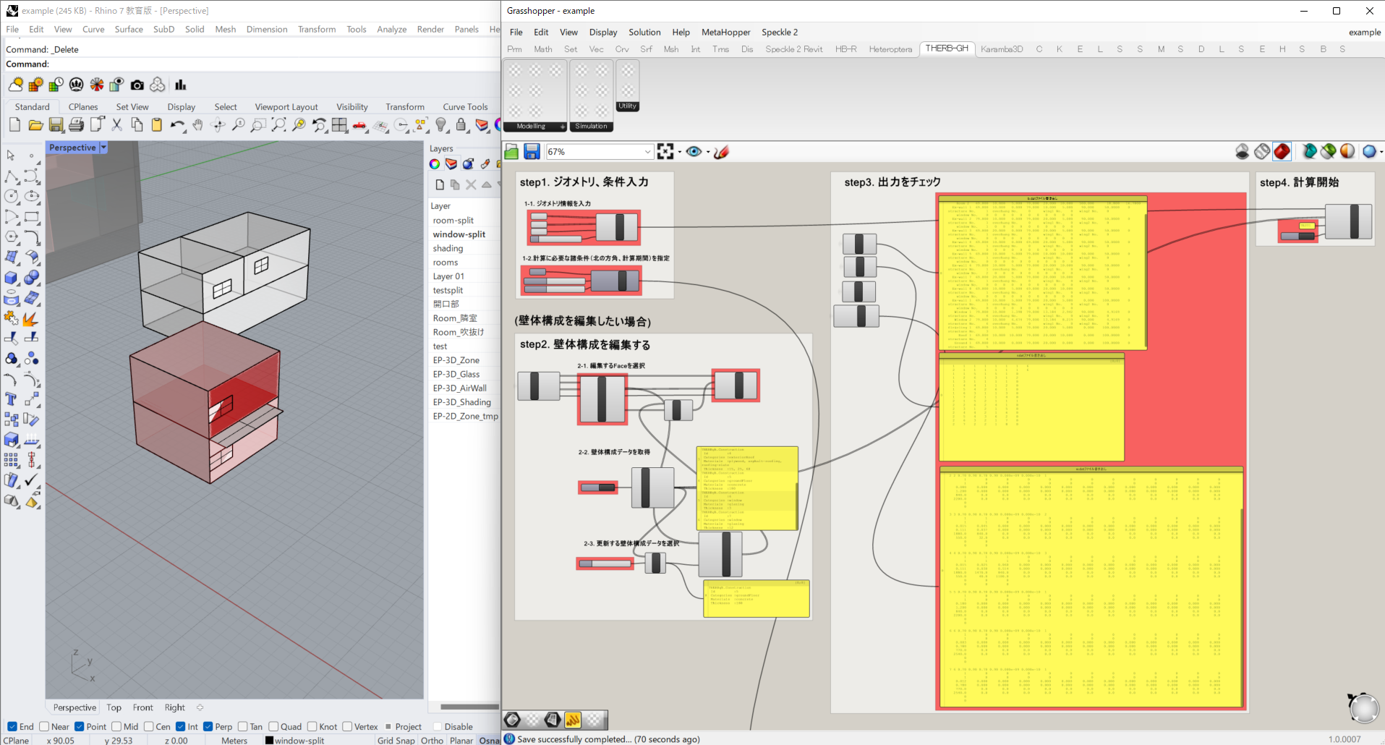Switch to the Top viewport tab
The width and height of the screenshot is (1385, 745).
114,707
